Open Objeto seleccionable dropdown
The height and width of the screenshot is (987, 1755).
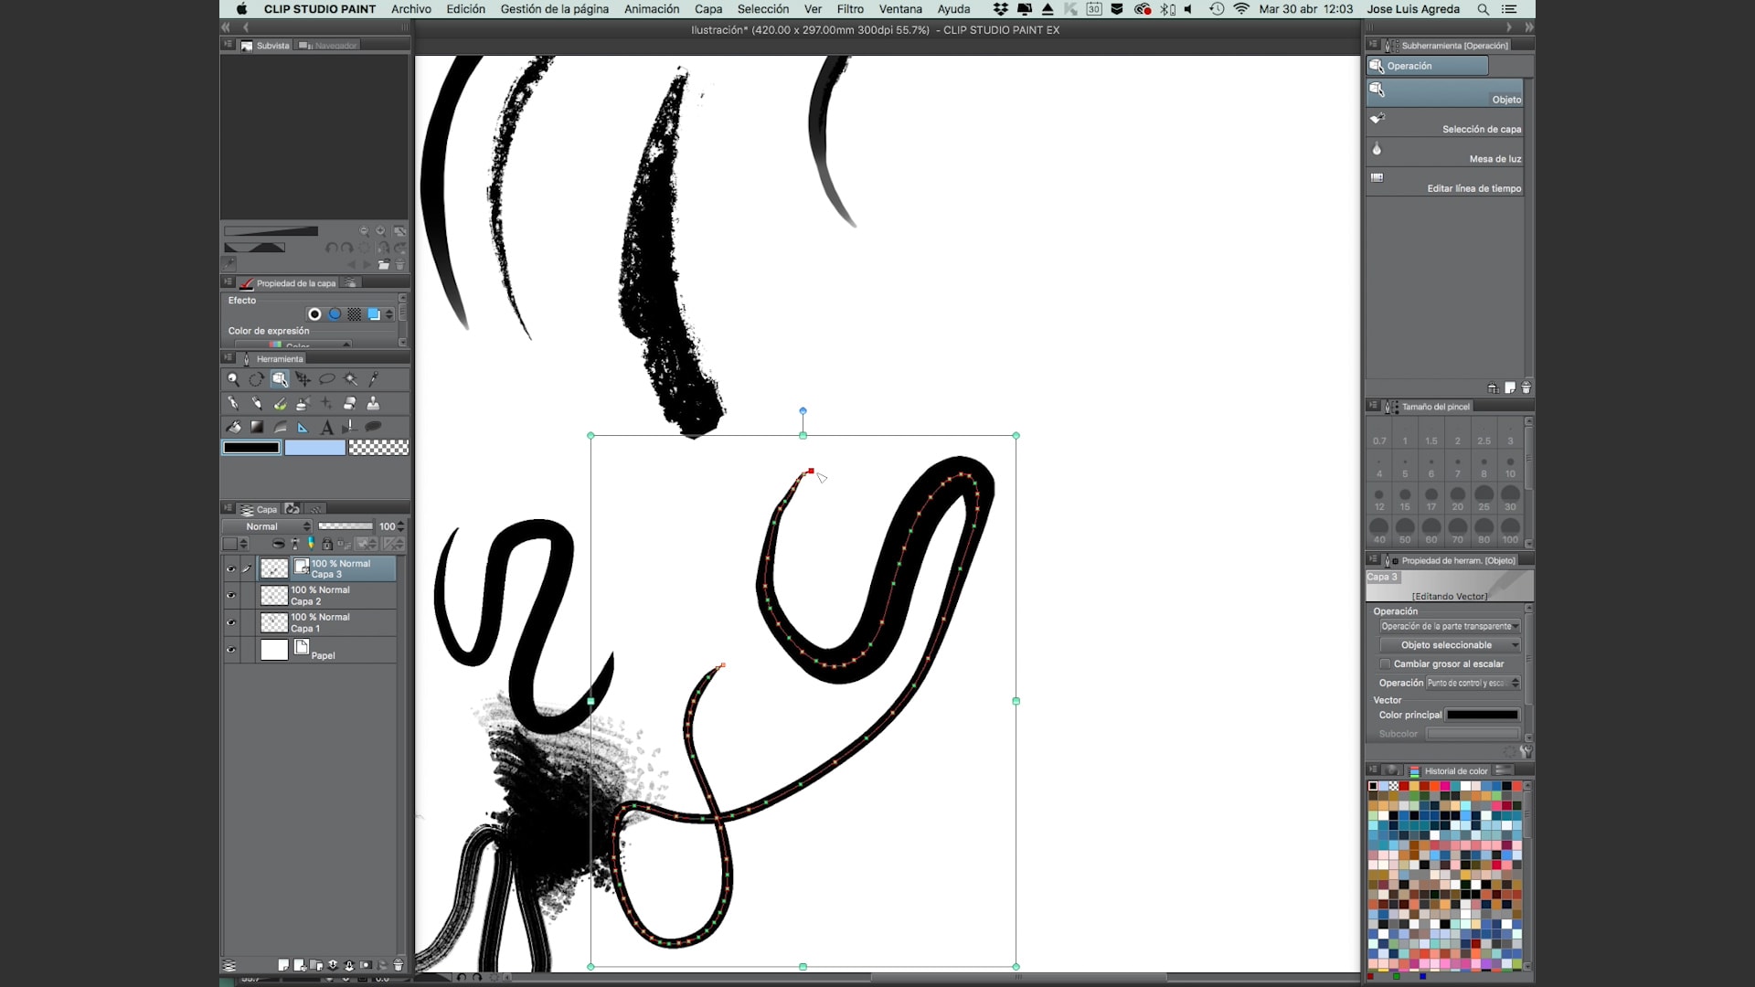(1450, 645)
